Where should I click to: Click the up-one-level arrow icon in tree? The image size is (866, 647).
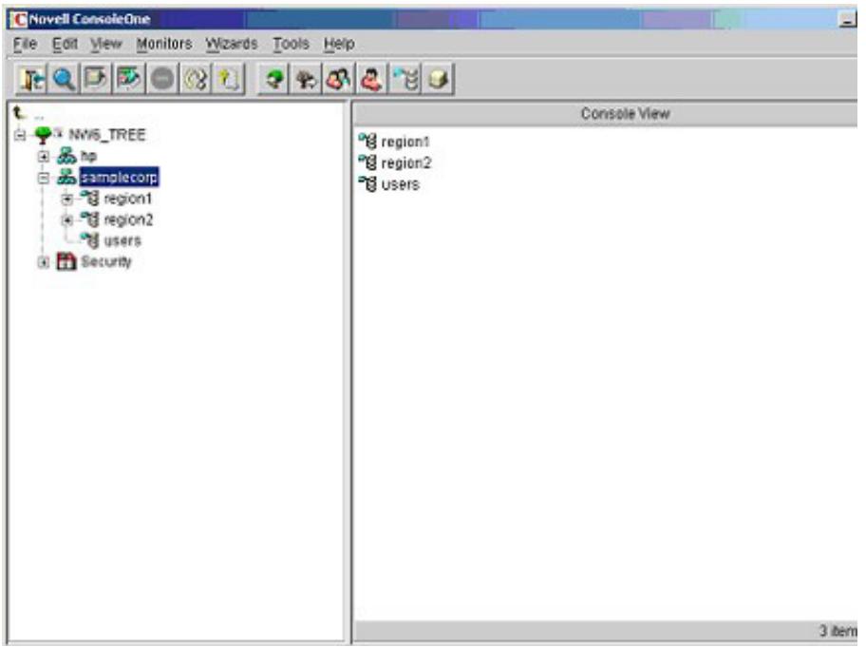(x=19, y=113)
